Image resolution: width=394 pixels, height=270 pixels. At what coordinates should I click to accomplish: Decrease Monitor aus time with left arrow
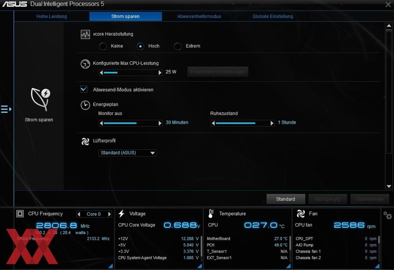[x=101, y=123]
